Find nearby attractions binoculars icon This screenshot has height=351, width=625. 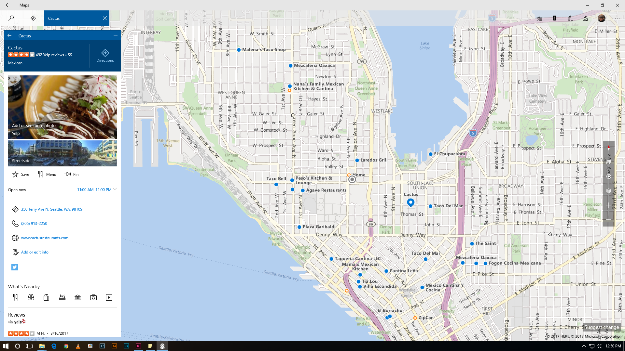(31, 297)
